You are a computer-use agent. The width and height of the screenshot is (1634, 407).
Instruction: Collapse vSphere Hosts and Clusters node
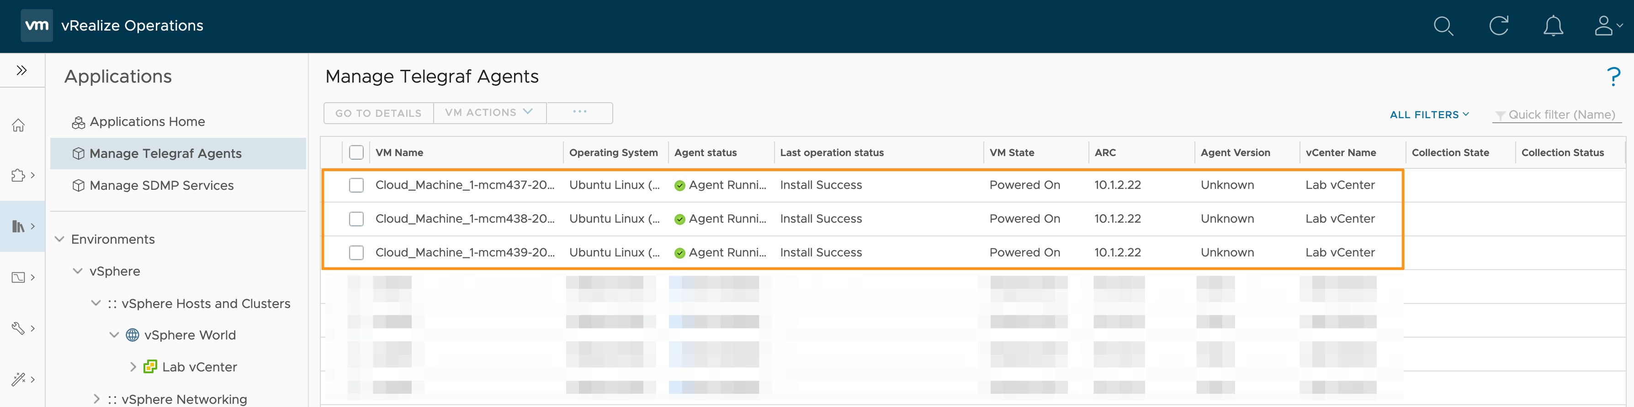(x=96, y=303)
